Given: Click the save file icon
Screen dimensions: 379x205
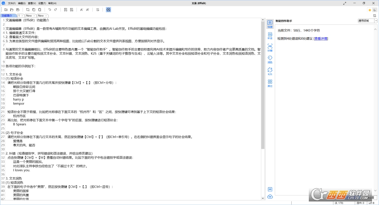Looking at the screenshot, I should 17,10.
